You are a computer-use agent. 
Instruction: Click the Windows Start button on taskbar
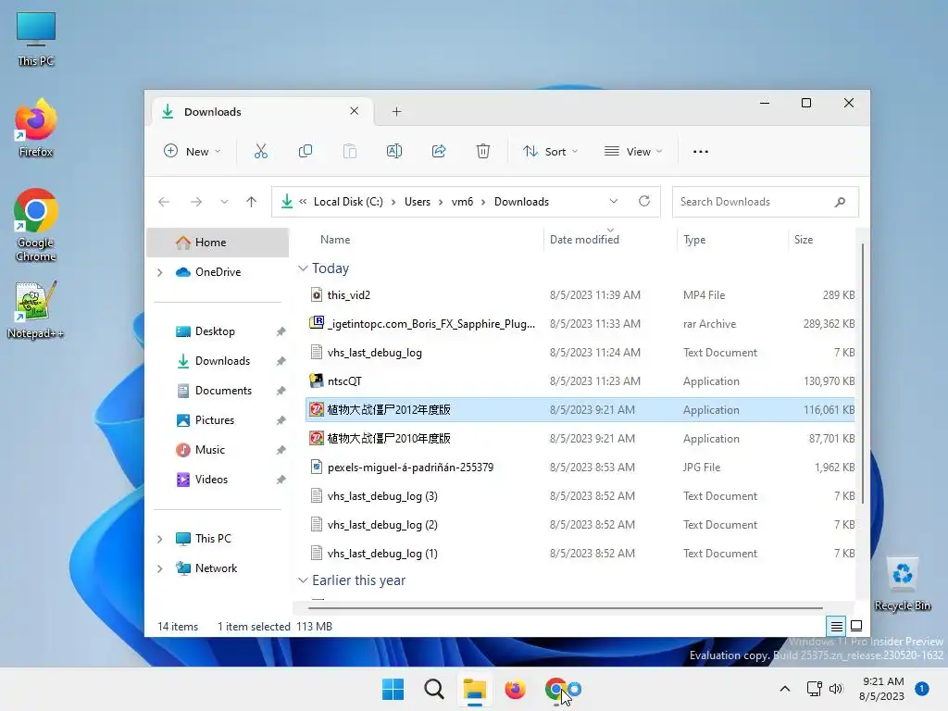[393, 689]
